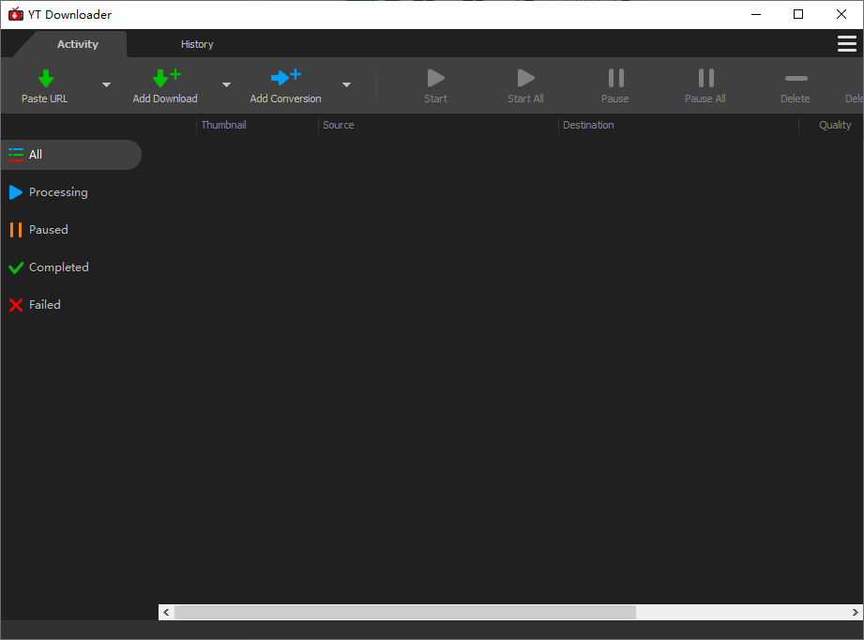This screenshot has height=640, width=864.
Task: Click the Paste URL icon
Action: 44,78
